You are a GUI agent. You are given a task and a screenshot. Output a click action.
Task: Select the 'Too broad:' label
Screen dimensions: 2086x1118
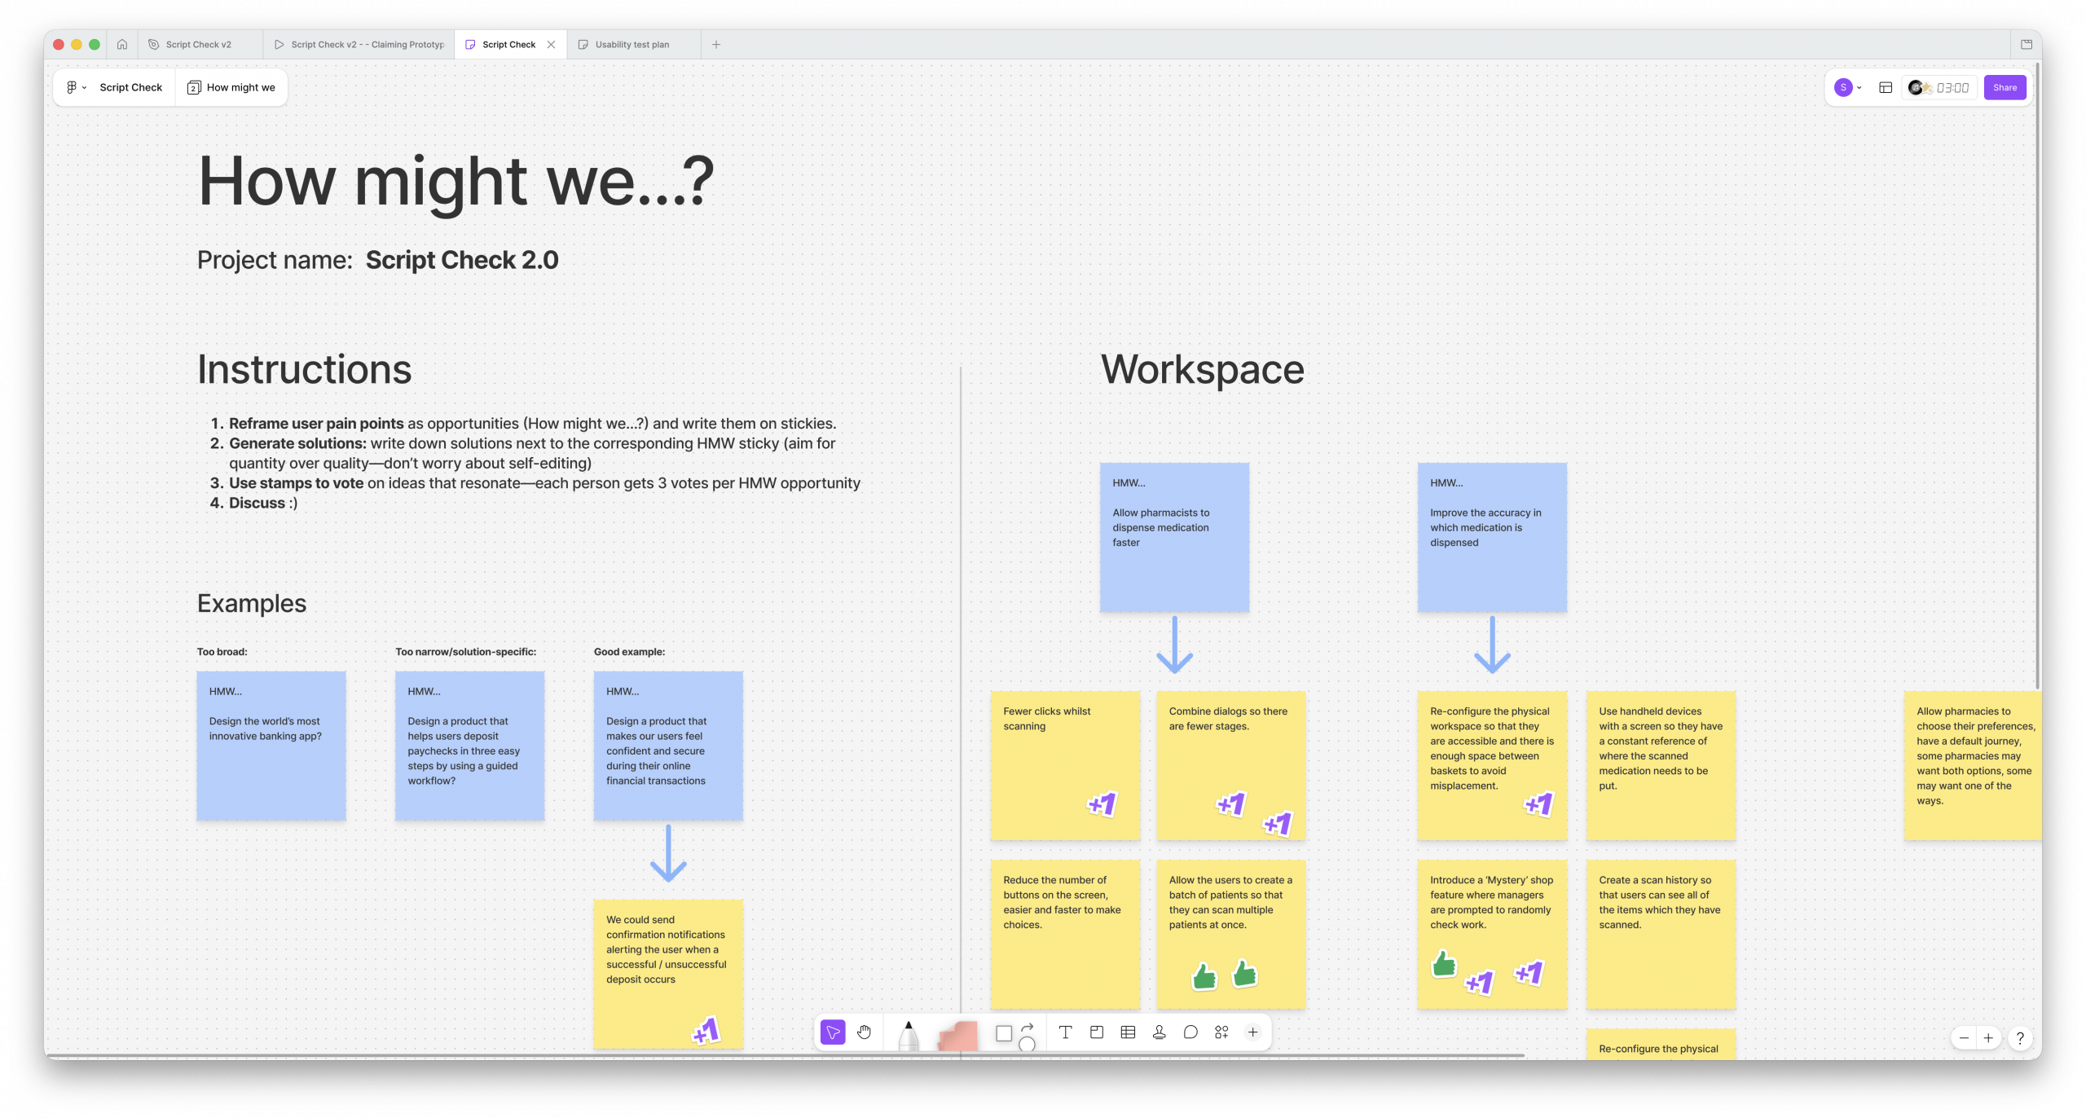click(222, 652)
